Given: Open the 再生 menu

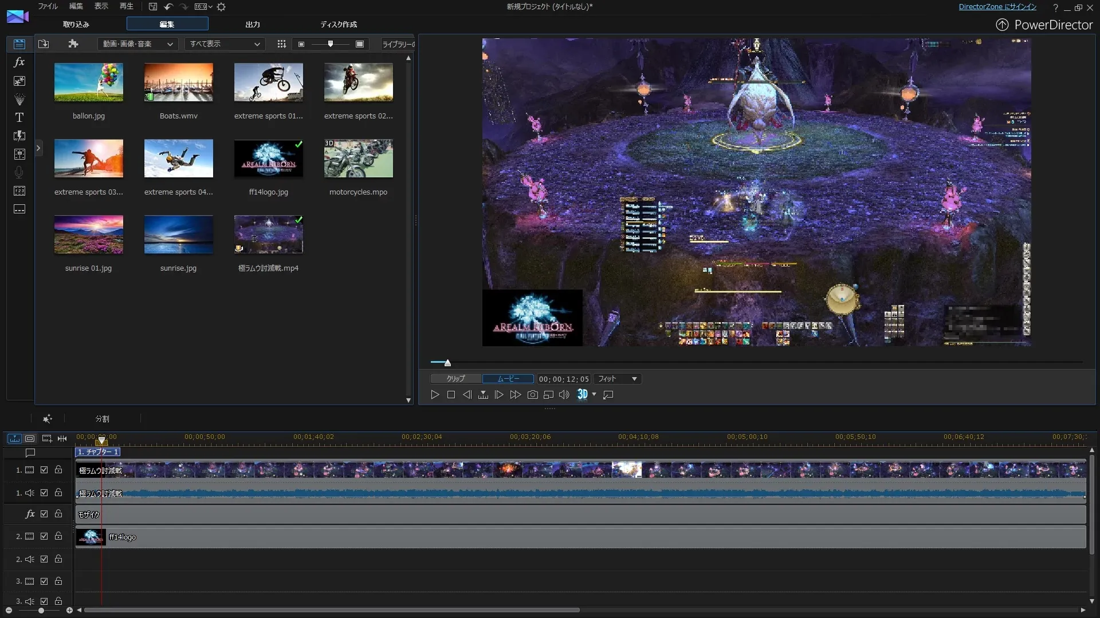Looking at the screenshot, I should pyautogui.click(x=126, y=6).
